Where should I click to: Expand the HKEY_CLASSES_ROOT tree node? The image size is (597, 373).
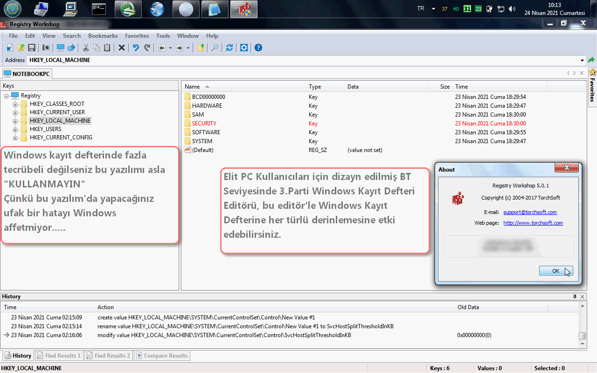click(x=15, y=104)
